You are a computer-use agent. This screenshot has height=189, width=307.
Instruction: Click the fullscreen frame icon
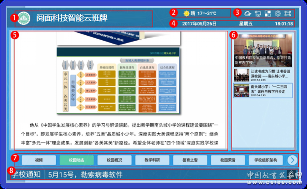(288, 14)
